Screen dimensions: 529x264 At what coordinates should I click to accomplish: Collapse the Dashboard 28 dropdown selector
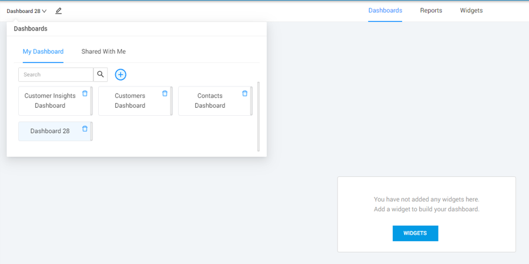(26, 11)
